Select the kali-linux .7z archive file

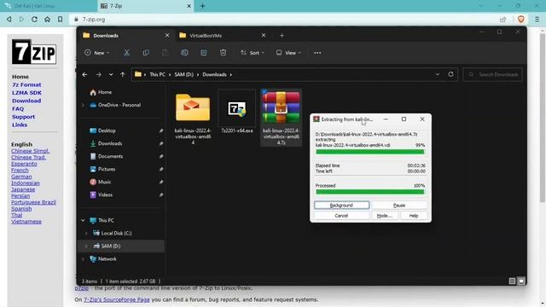click(281, 118)
